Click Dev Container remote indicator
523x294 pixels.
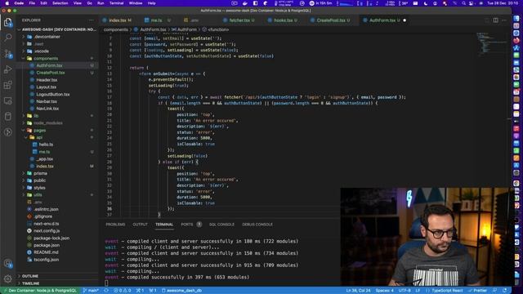click(39, 291)
